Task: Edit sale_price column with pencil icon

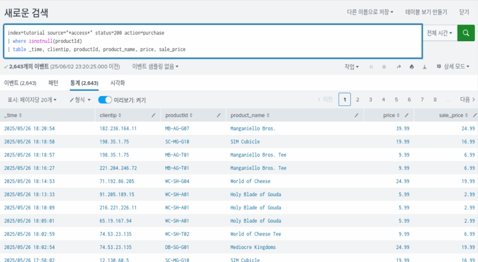Action: click(475, 115)
